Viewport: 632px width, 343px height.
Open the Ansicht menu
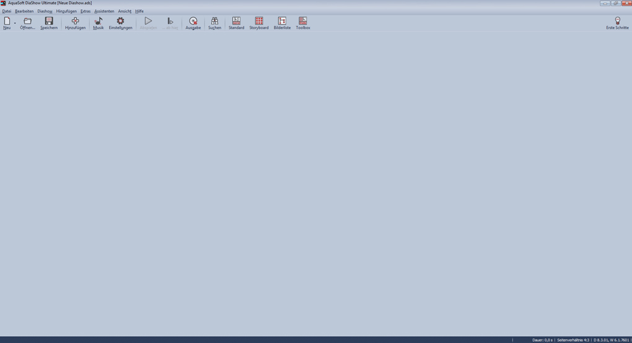pyautogui.click(x=125, y=11)
